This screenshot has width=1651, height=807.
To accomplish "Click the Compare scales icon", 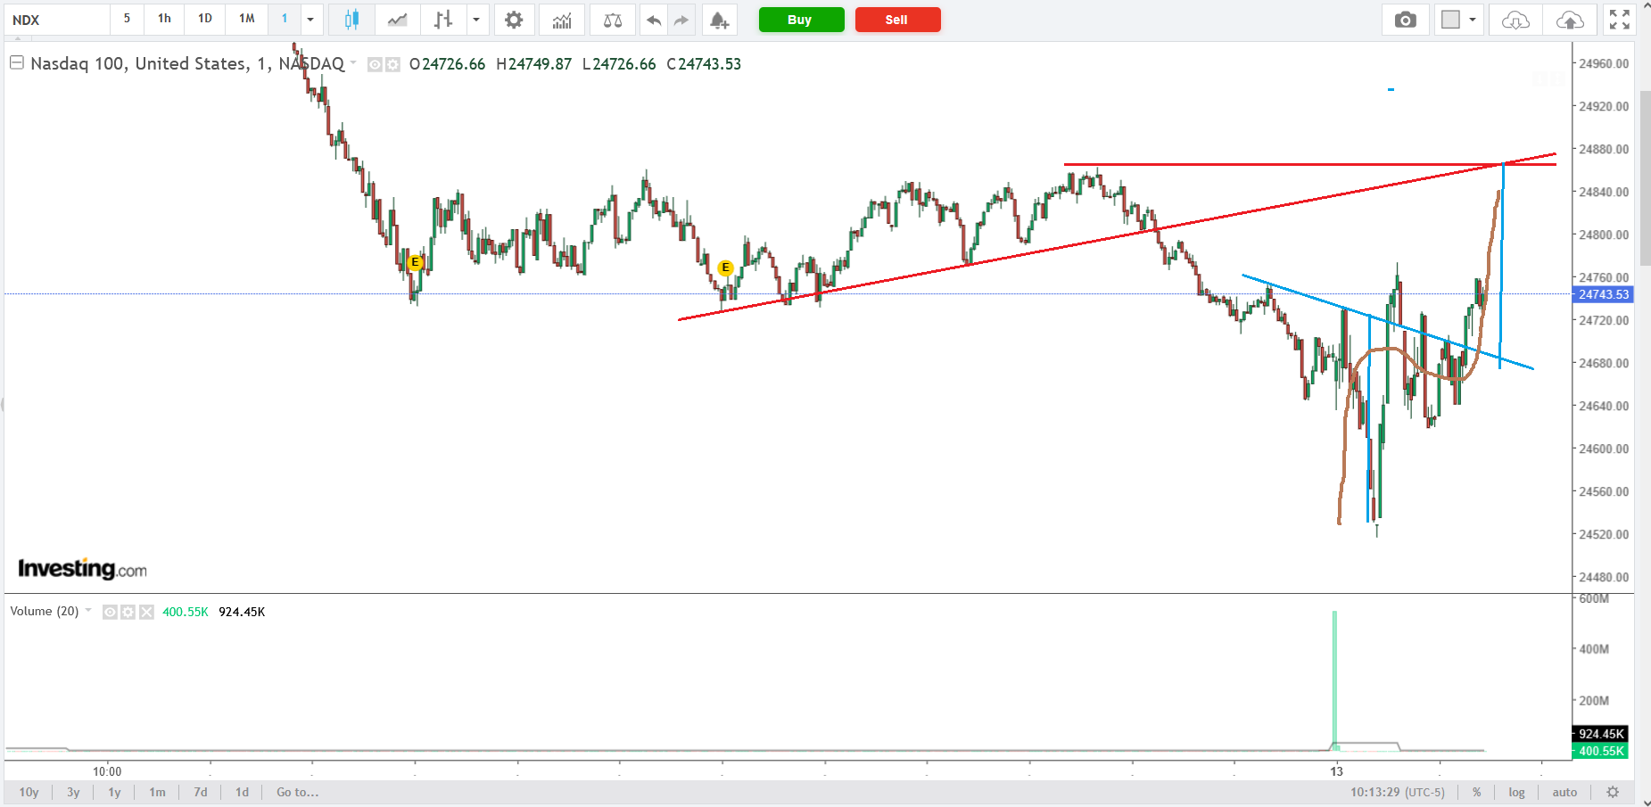I will coord(613,20).
